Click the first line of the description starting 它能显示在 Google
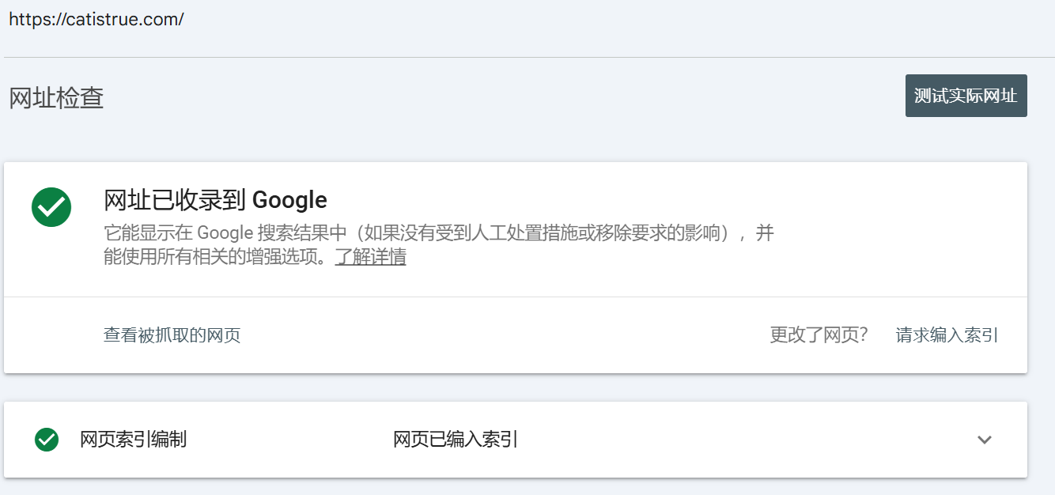 (438, 233)
